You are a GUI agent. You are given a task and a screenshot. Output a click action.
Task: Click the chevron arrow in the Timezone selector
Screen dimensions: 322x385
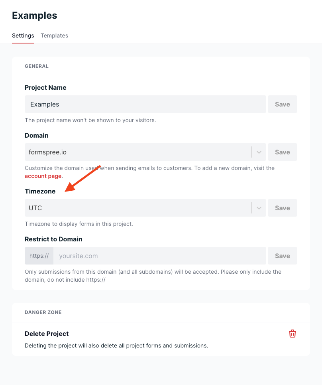tap(259, 208)
